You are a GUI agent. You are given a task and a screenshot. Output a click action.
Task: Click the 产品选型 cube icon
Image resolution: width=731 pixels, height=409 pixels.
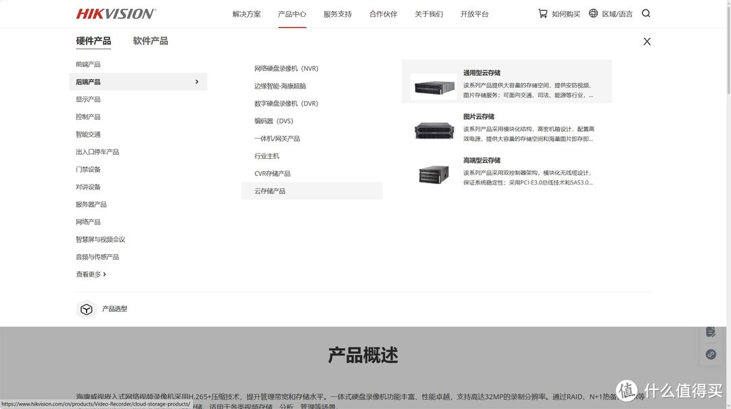coord(86,310)
